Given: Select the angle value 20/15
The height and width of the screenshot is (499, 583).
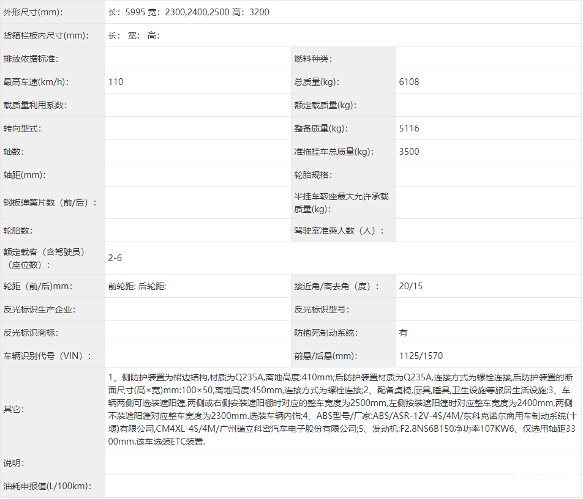Looking at the screenshot, I should click(411, 287).
